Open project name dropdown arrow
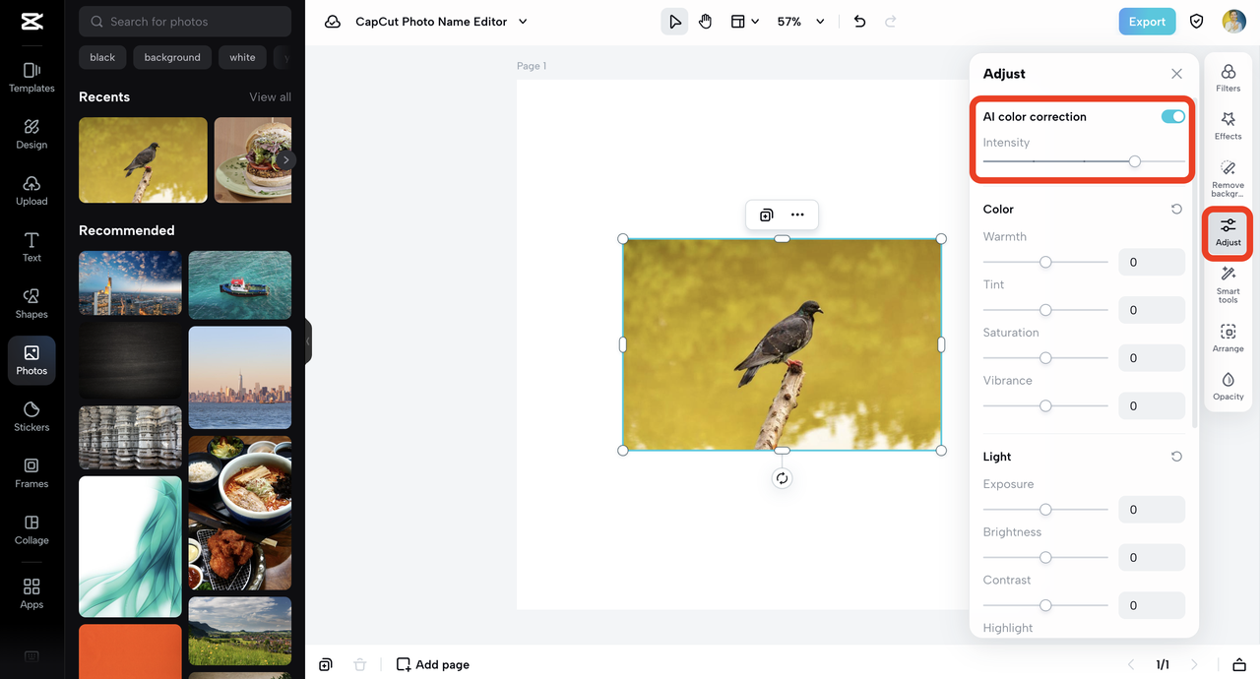Image resolution: width=1260 pixels, height=679 pixels. click(523, 22)
